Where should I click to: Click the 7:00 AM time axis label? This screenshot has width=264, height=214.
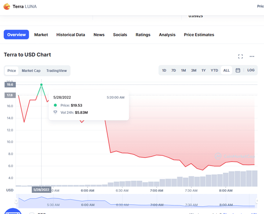(157, 190)
